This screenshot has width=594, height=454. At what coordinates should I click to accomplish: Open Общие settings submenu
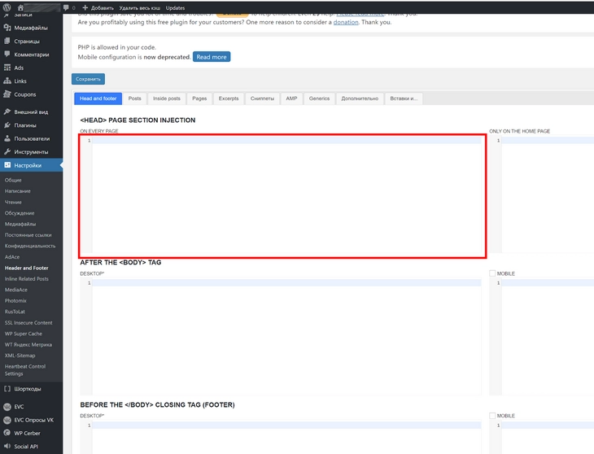click(x=13, y=180)
